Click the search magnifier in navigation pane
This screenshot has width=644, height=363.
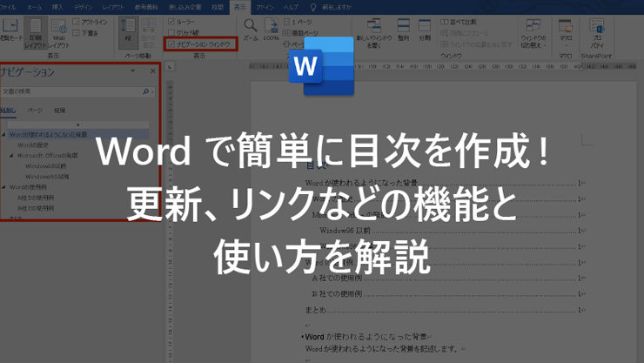[x=145, y=91]
